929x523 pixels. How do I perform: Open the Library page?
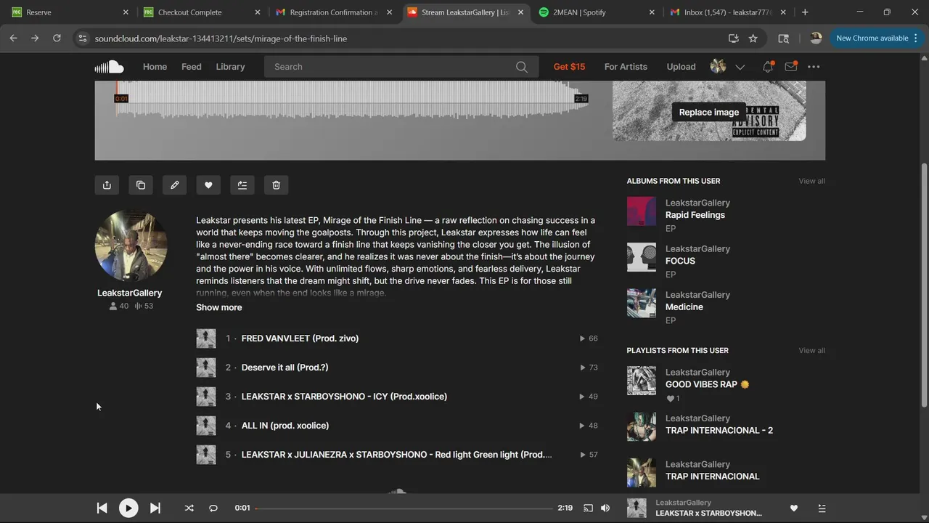230,67
